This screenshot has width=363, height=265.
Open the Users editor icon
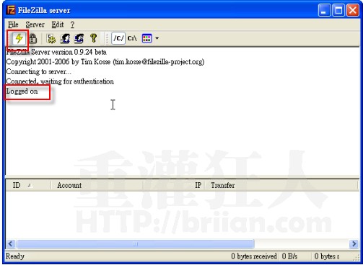click(x=65, y=38)
